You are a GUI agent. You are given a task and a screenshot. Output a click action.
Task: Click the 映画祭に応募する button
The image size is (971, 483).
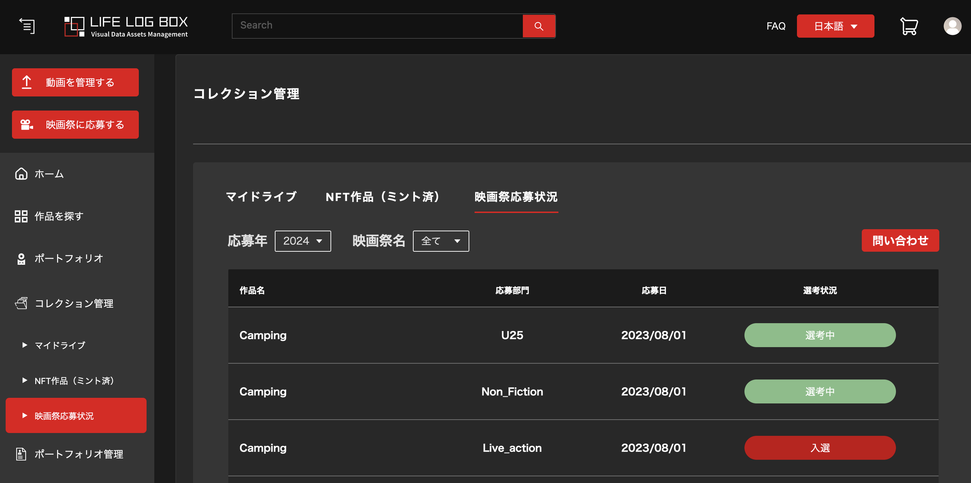click(x=75, y=125)
